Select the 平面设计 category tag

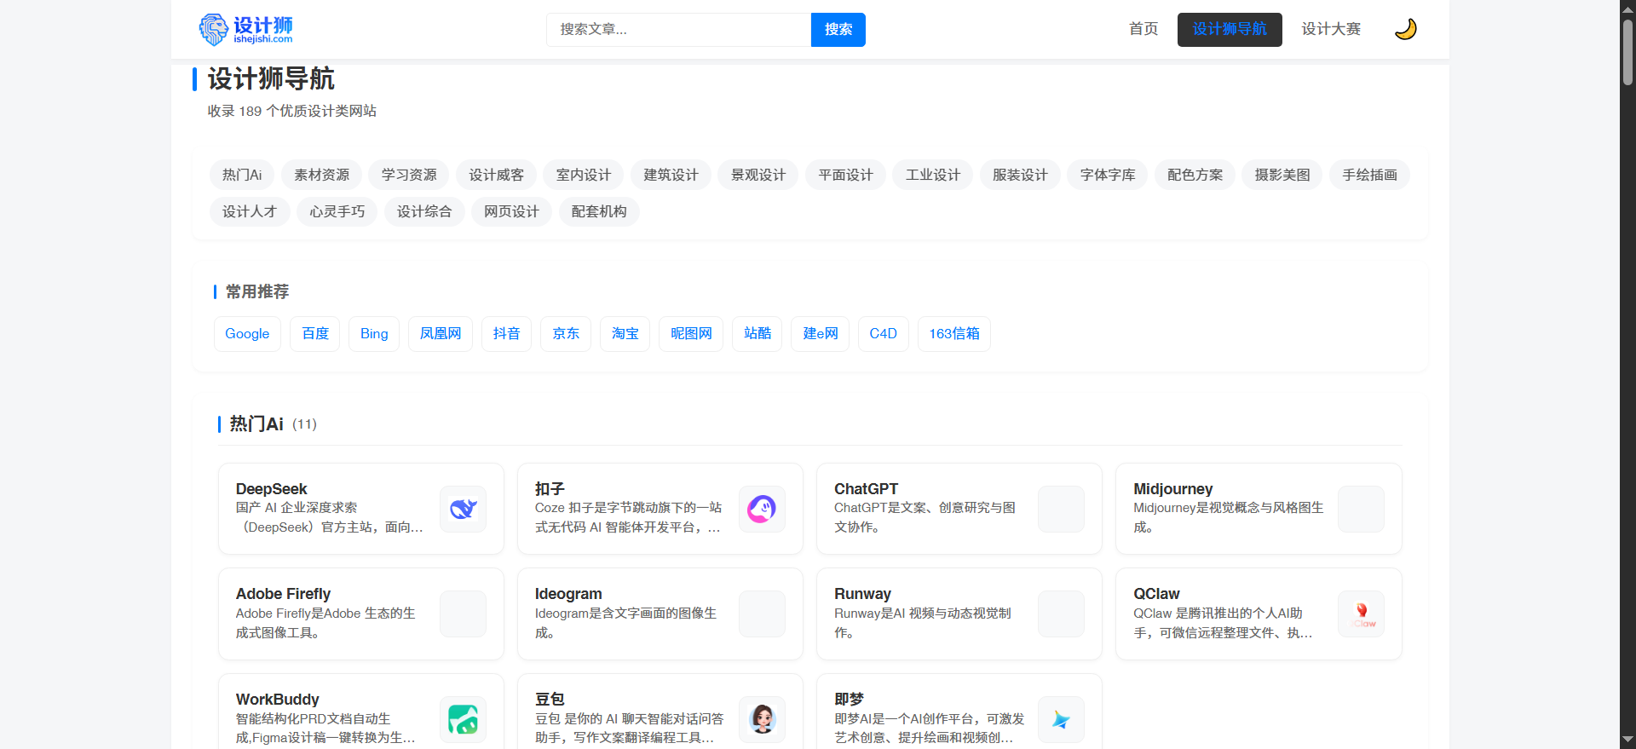tap(846, 175)
